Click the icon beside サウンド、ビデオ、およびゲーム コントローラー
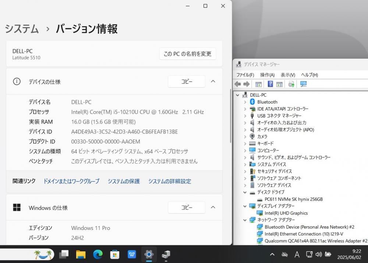Screen dimensions: 368x263 pyautogui.click(x=252, y=157)
